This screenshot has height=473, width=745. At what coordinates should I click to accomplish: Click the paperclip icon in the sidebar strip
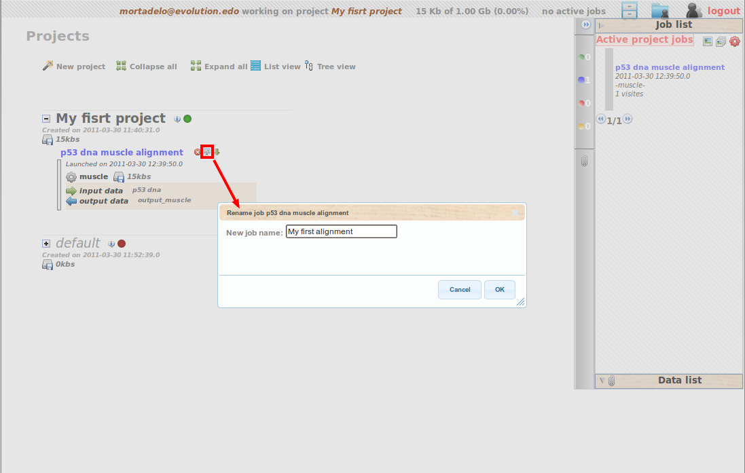(x=584, y=162)
